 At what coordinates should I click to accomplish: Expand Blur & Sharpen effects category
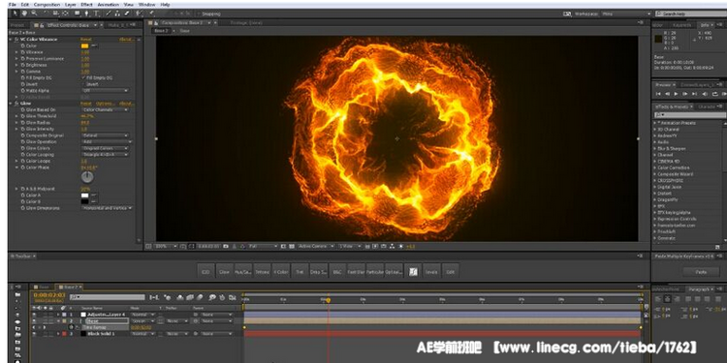655,149
